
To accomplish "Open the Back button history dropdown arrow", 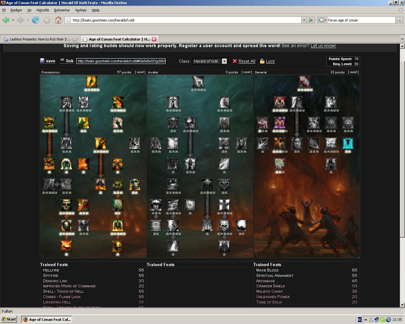I will tap(13, 20).
